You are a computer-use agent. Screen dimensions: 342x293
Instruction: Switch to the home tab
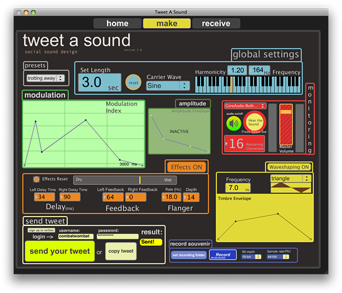click(118, 24)
